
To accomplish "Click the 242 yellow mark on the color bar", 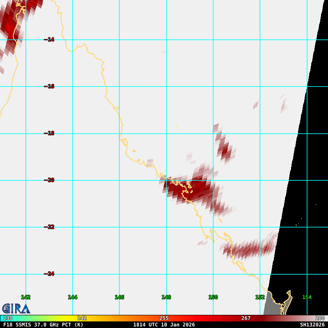I will tap(82, 318).
